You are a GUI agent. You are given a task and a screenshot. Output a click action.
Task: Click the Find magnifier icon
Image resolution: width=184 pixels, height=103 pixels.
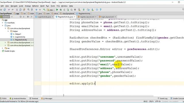pyautogui.click(x=28, y=10)
